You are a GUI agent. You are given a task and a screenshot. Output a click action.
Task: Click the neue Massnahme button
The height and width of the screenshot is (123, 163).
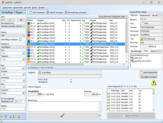coord(149,73)
